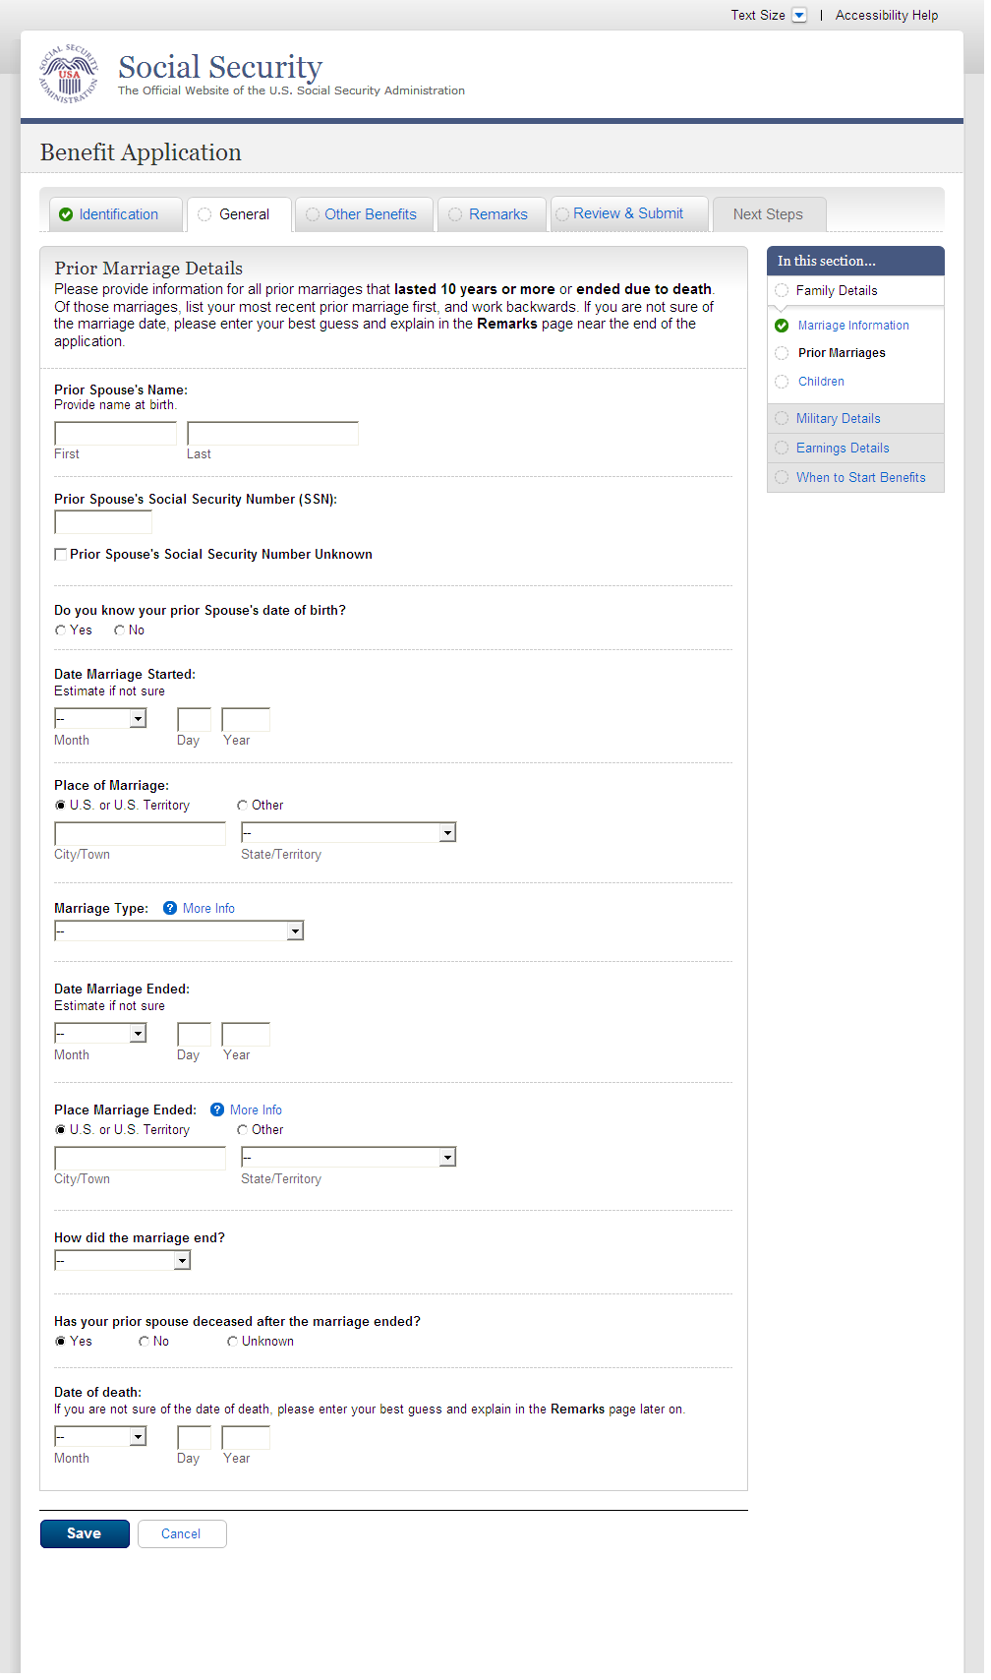The image size is (991, 1680).
Task: Check Prior Spouse's Social Security Number Unknown
Action: click(61, 555)
